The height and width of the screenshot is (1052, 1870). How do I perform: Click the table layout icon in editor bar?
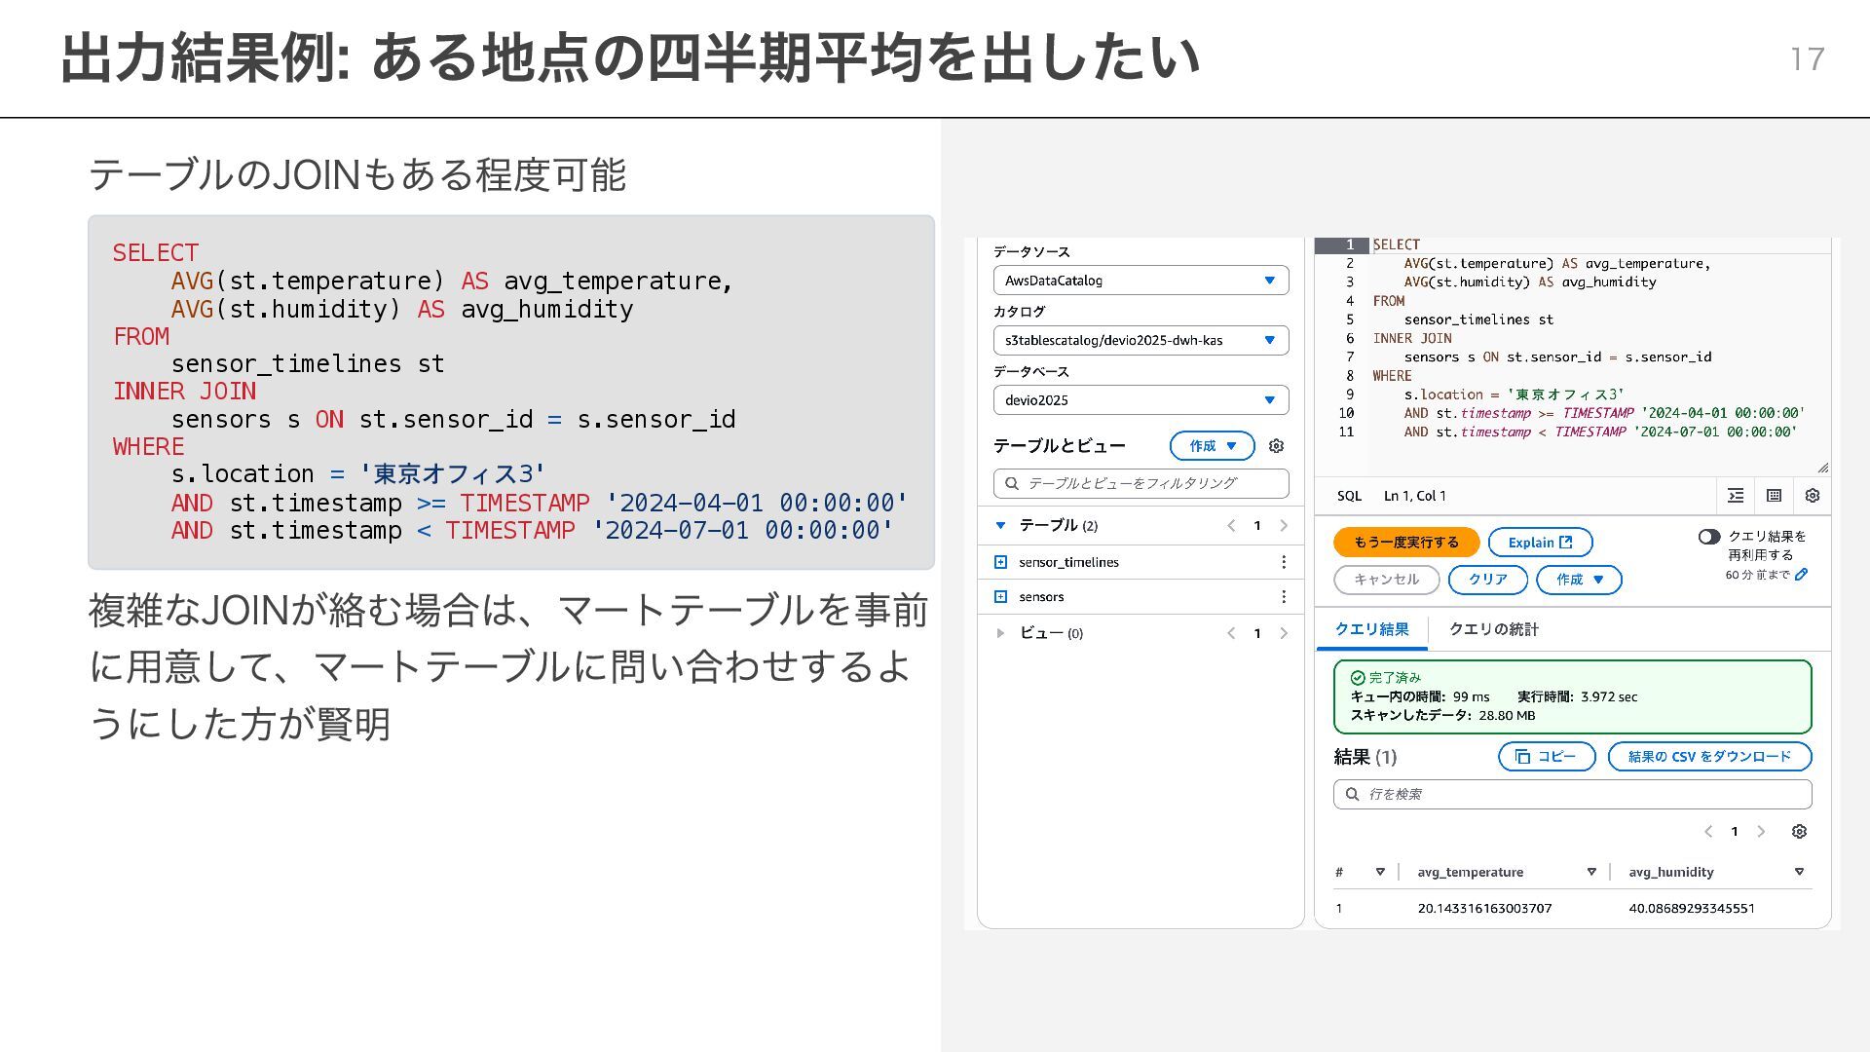pos(1774,496)
